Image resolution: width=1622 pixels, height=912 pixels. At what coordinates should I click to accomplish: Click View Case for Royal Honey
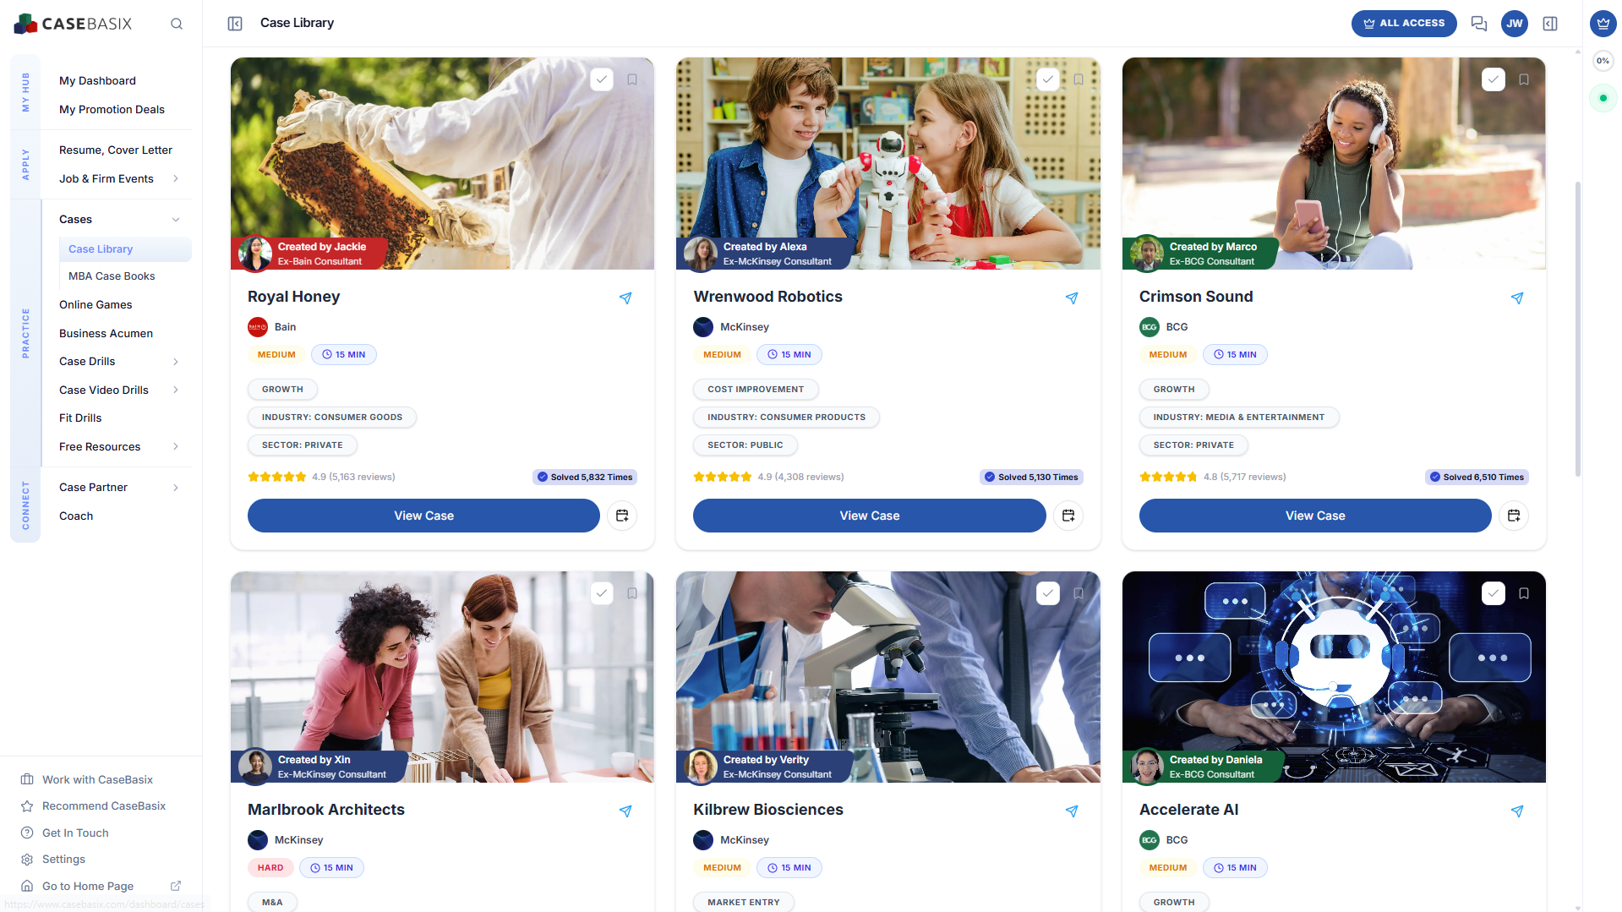point(423,516)
